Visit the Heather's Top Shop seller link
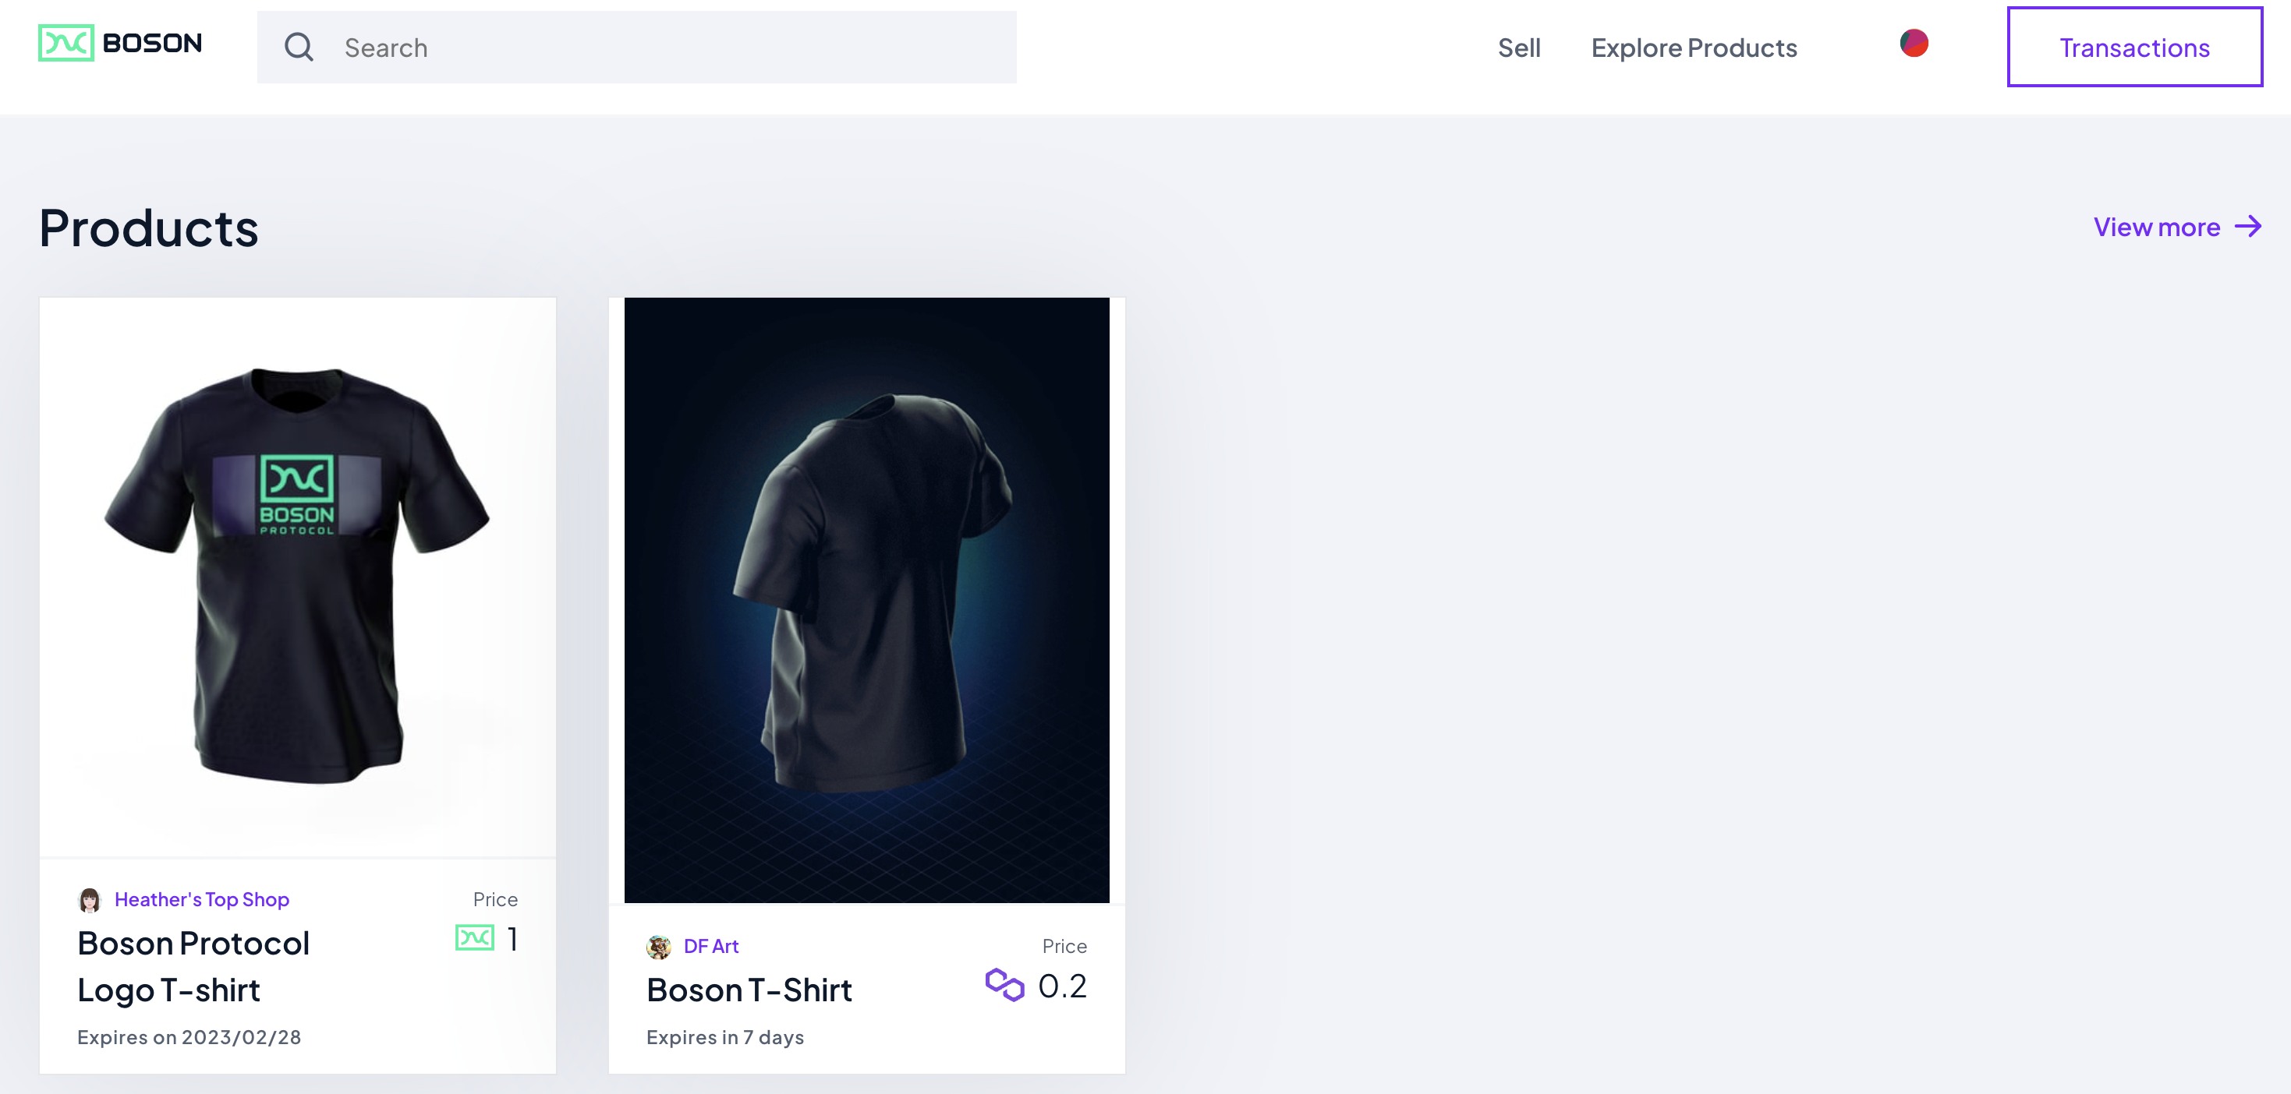This screenshot has height=1094, width=2291. pyautogui.click(x=202, y=899)
